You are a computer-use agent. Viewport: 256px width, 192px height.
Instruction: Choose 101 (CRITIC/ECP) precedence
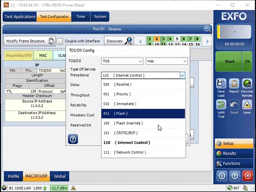pyautogui.click(x=143, y=133)
